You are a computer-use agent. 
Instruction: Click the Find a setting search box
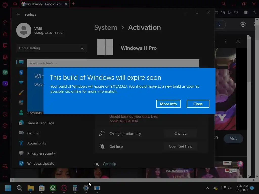click(x=52, y=48)
